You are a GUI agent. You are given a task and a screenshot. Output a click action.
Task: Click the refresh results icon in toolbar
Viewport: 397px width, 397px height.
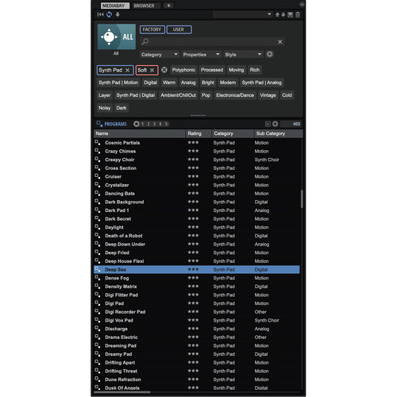(109, 14)
